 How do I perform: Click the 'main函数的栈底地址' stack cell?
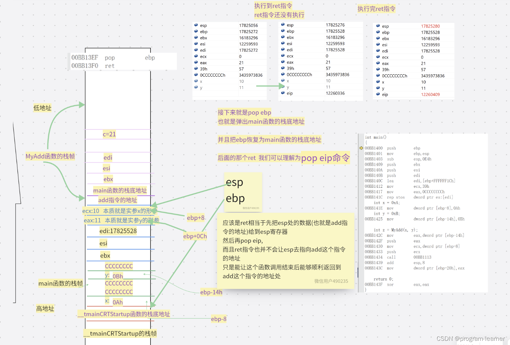[x=120, y=190]
